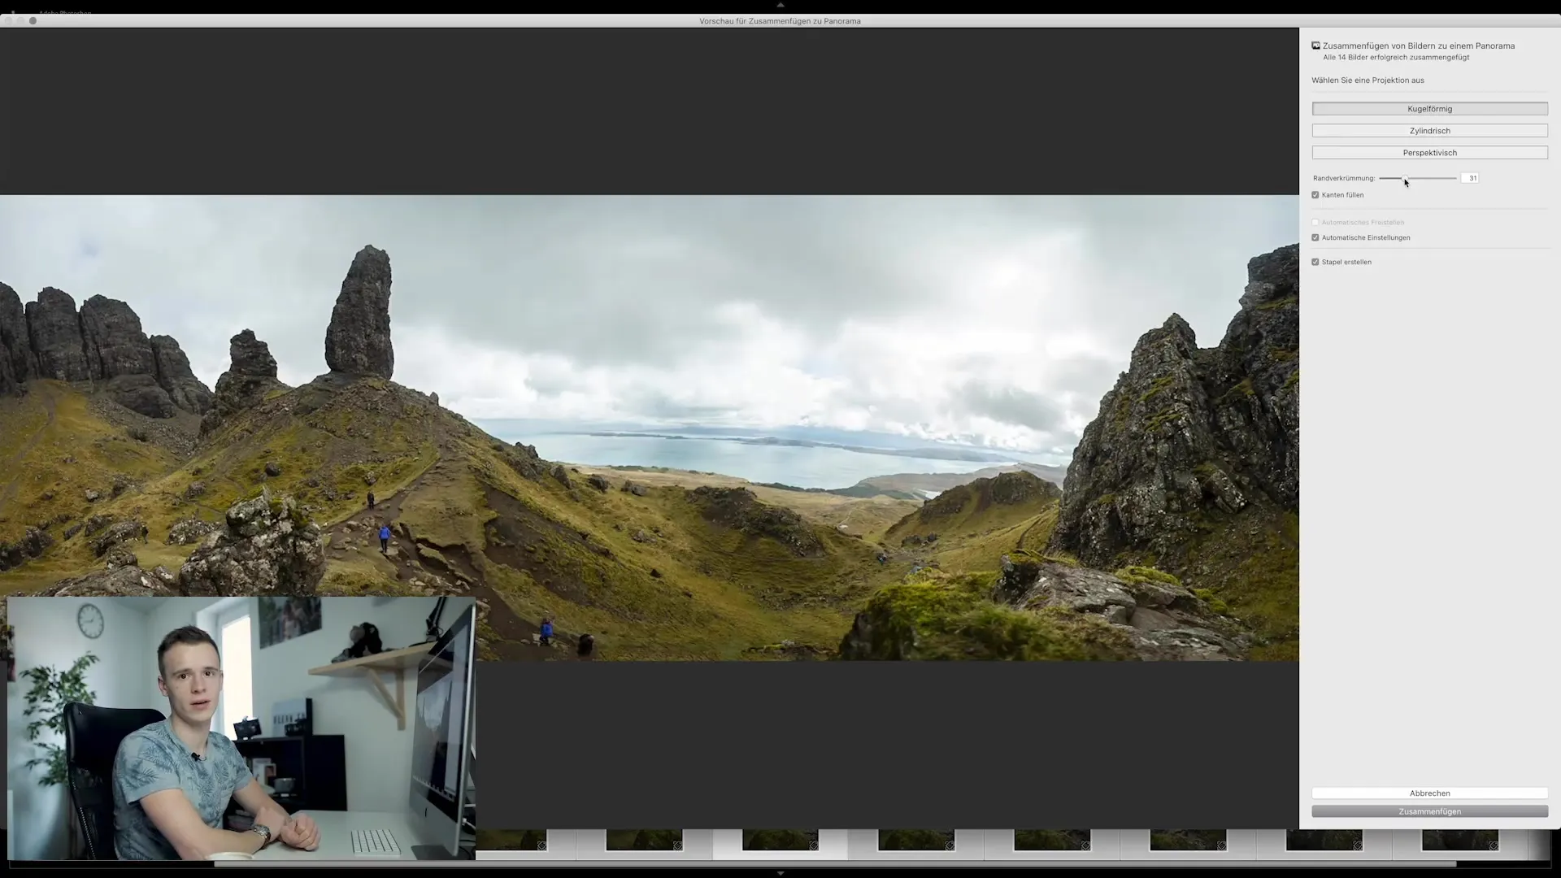Choose the Zylindrisch projection
The image size is (1561, 878).
point(1429,131)
